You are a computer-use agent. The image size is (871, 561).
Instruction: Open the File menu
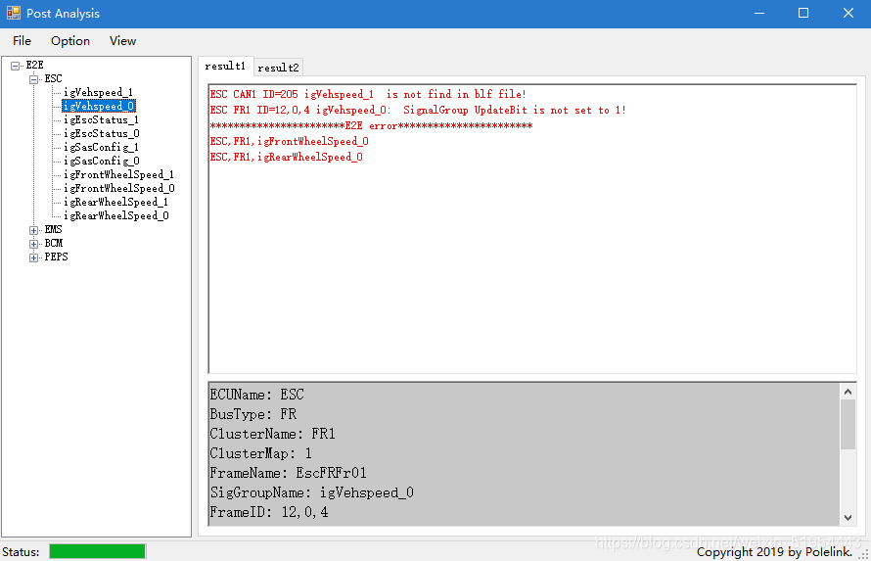point(22,41)
